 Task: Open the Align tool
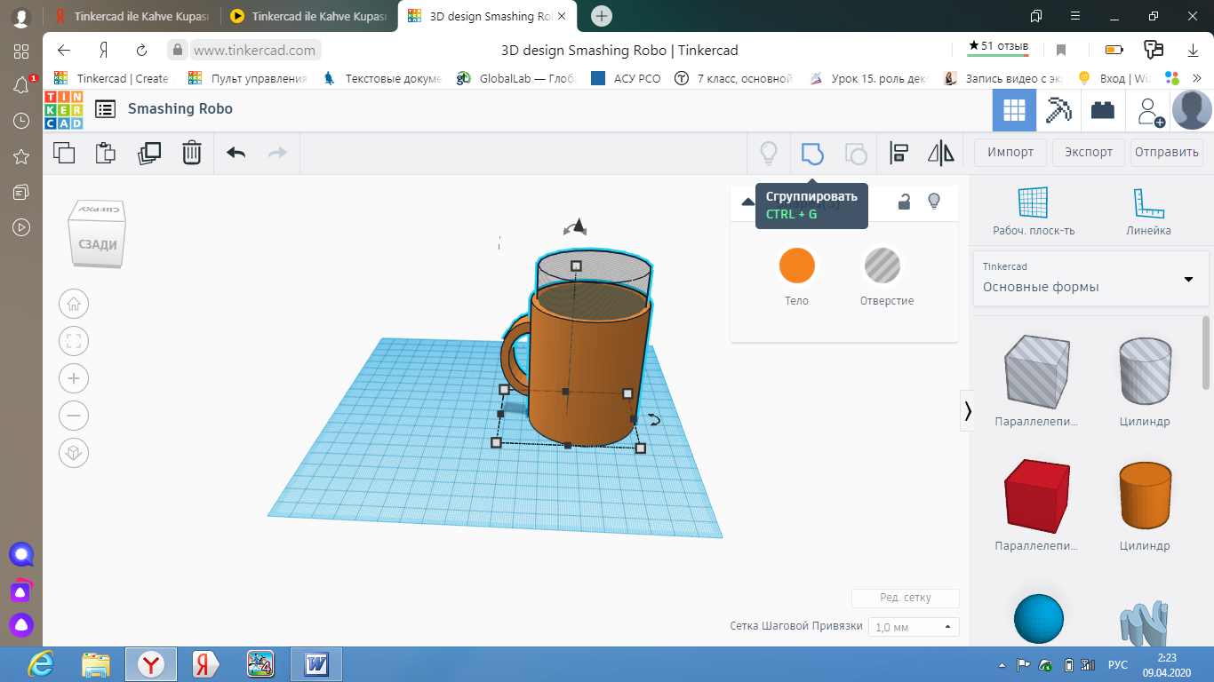[899, 154]
